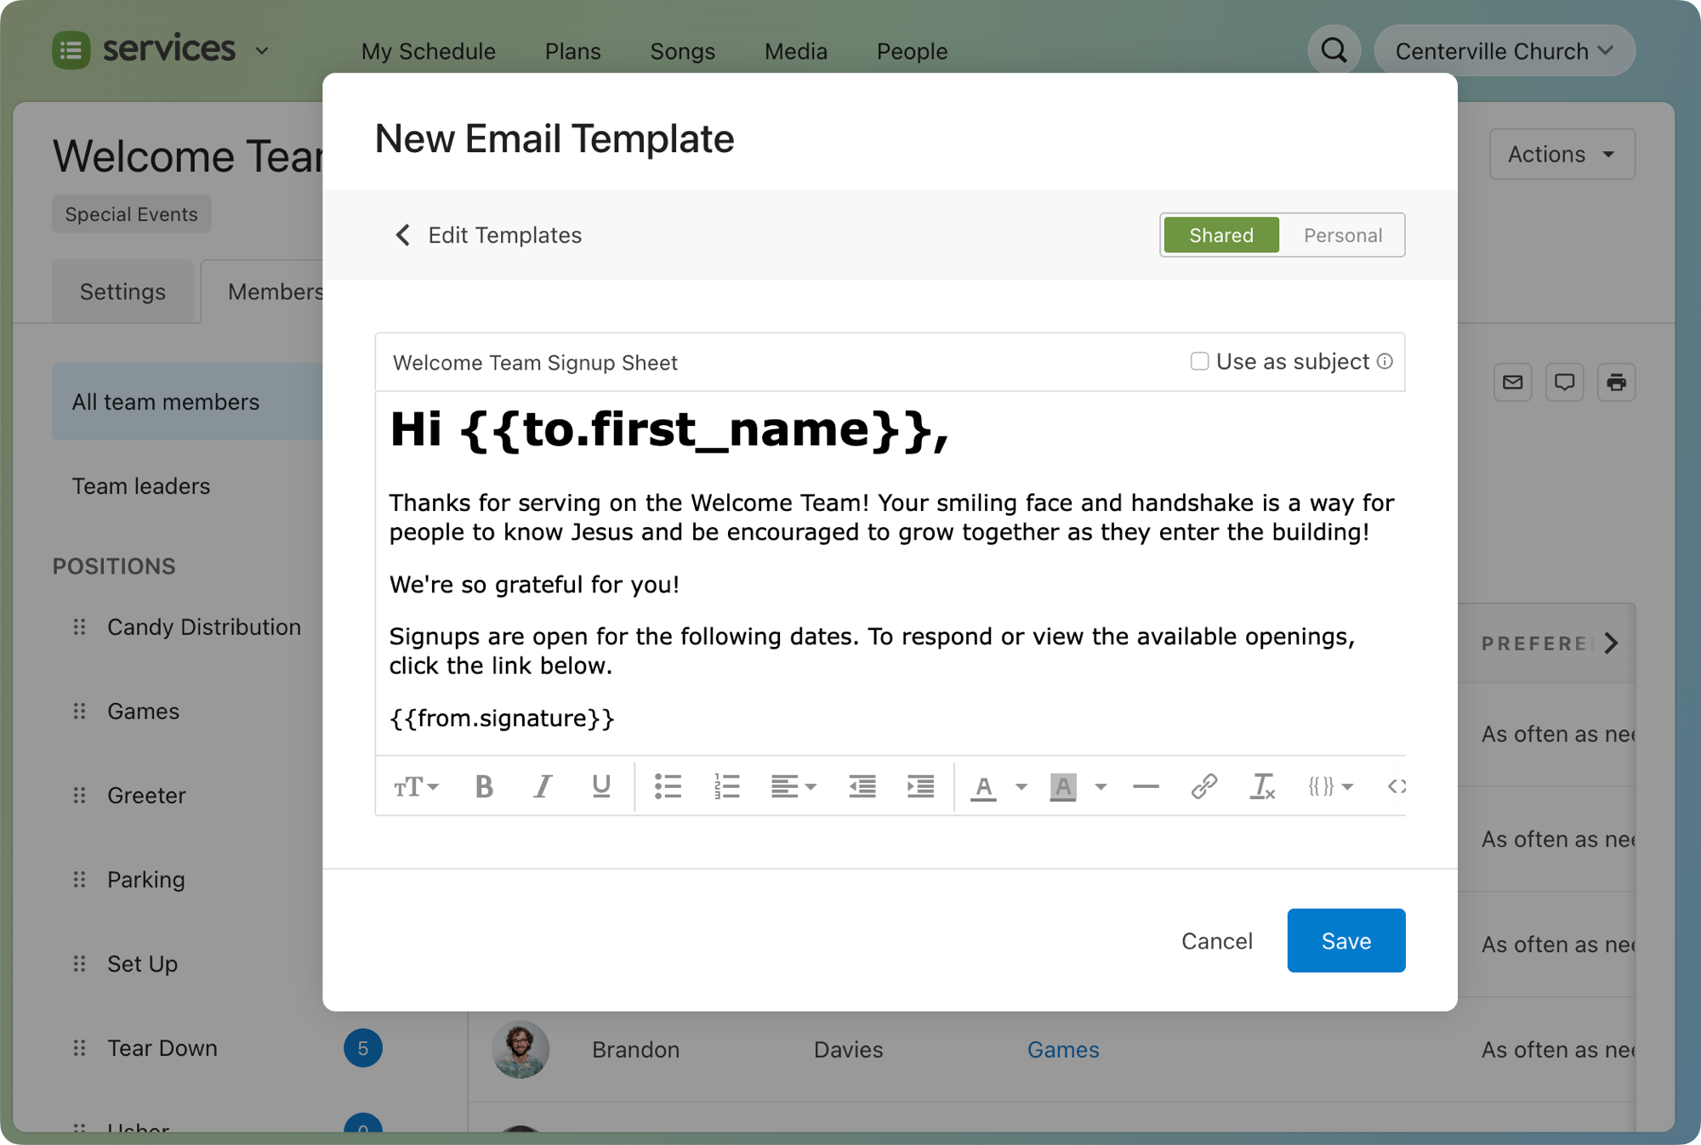Screen dimensions: 1701x1145
Task: Open text alignment dropdown
Action: coord(793,786)
